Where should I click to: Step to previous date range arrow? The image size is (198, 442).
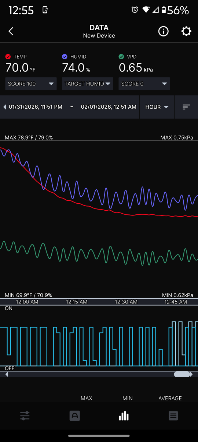pos(4,107)
